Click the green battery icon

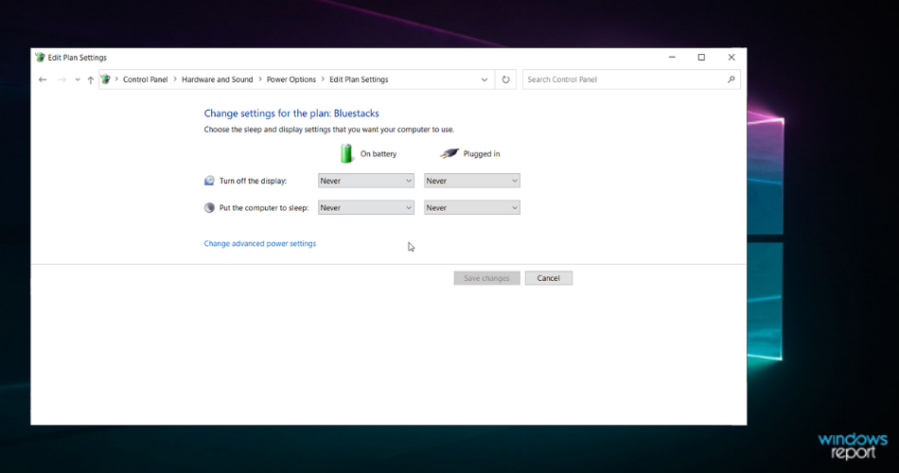point(345,153)
